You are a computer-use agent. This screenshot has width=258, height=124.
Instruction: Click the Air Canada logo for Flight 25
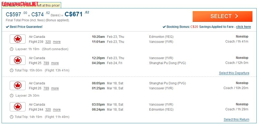18,60
